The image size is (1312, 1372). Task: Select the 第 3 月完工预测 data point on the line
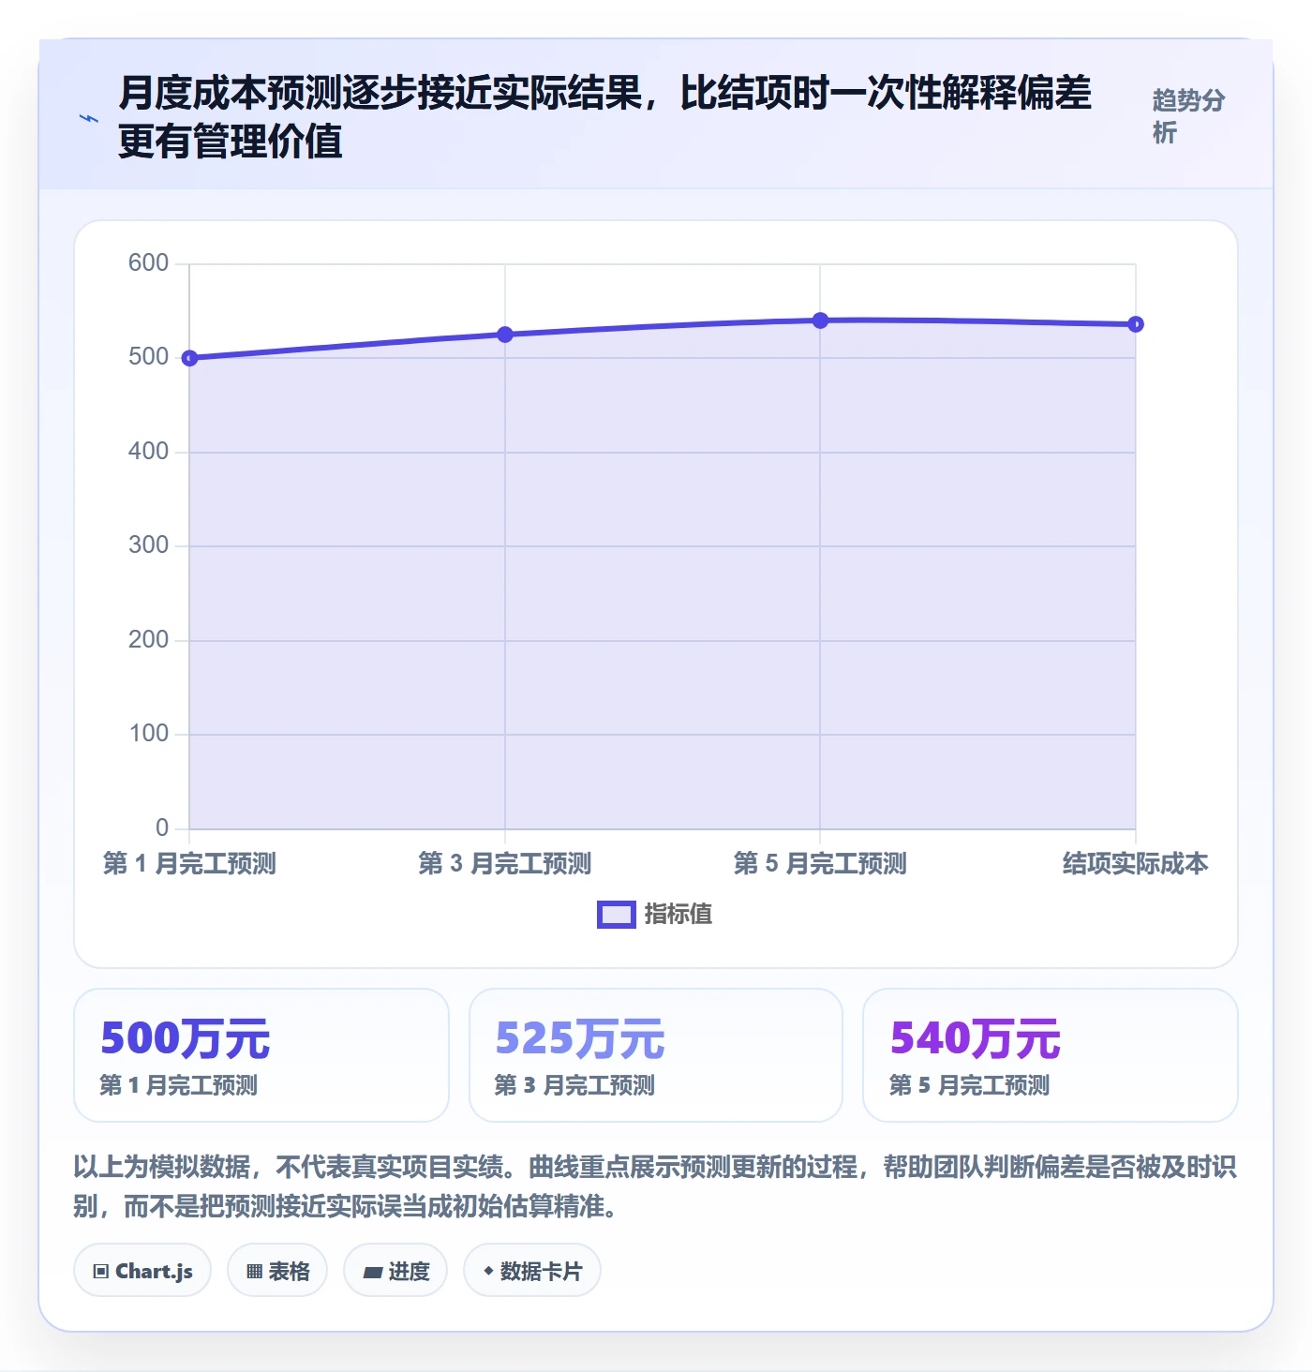(505, 335)
